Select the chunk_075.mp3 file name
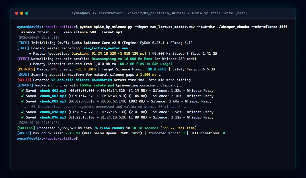306x178 pixels. click(x=53, y=112)
